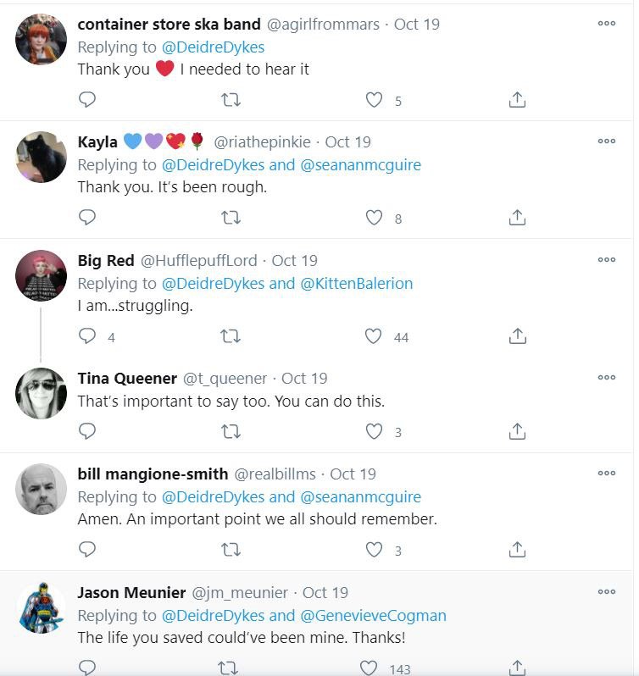Share container store ska band's tweet
This screenshot has width=639, height=676.
click(x=517, y=100)
